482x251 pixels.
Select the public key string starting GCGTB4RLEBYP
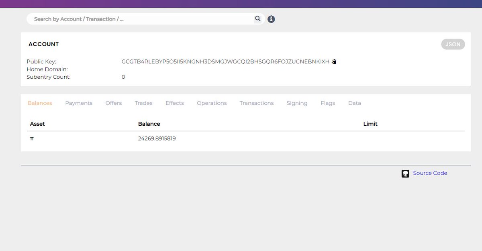coord(225,62)
